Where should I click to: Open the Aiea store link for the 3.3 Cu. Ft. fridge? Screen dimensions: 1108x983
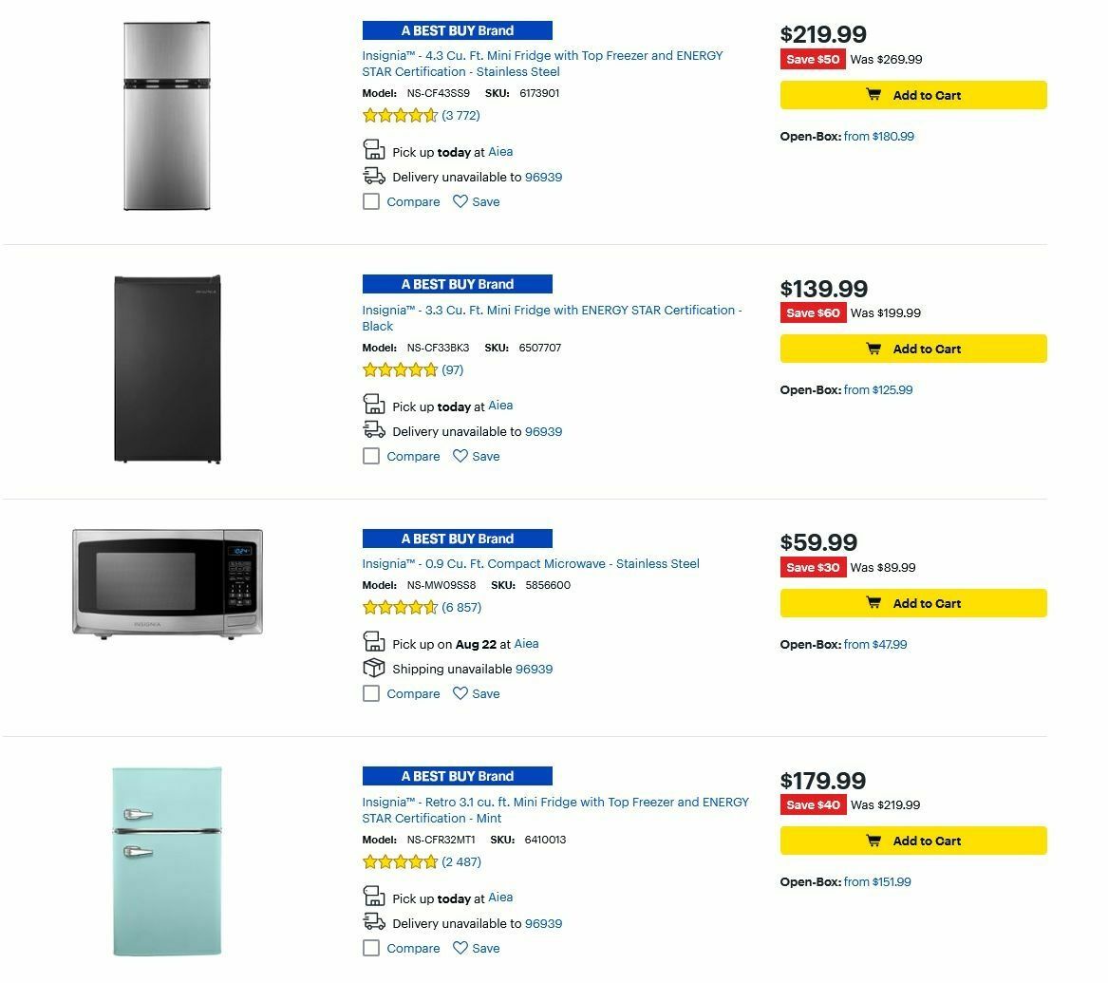click(x=500, y=405)
